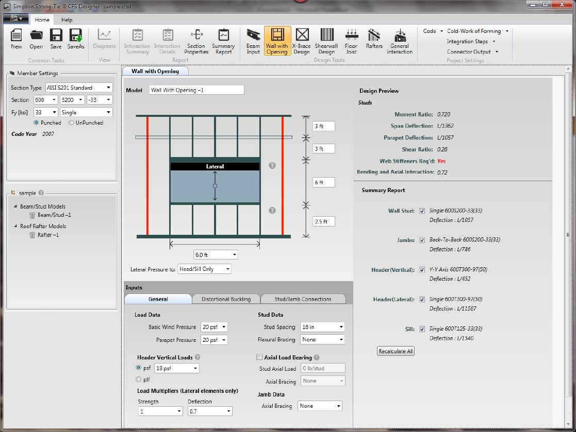Select the Punched radio button
This screenshot has width=576, height=432.
tap(35, 123)
